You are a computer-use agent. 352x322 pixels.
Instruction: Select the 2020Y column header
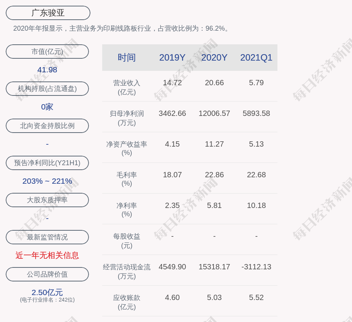click(x=214, y=58)
